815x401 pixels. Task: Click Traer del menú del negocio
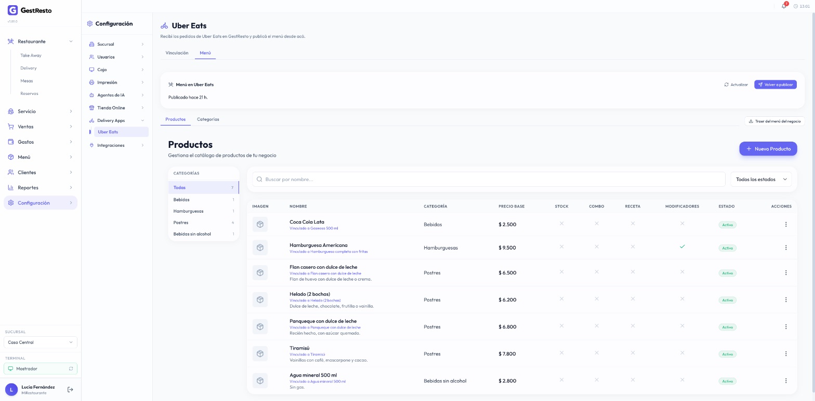tap(774, 121)
